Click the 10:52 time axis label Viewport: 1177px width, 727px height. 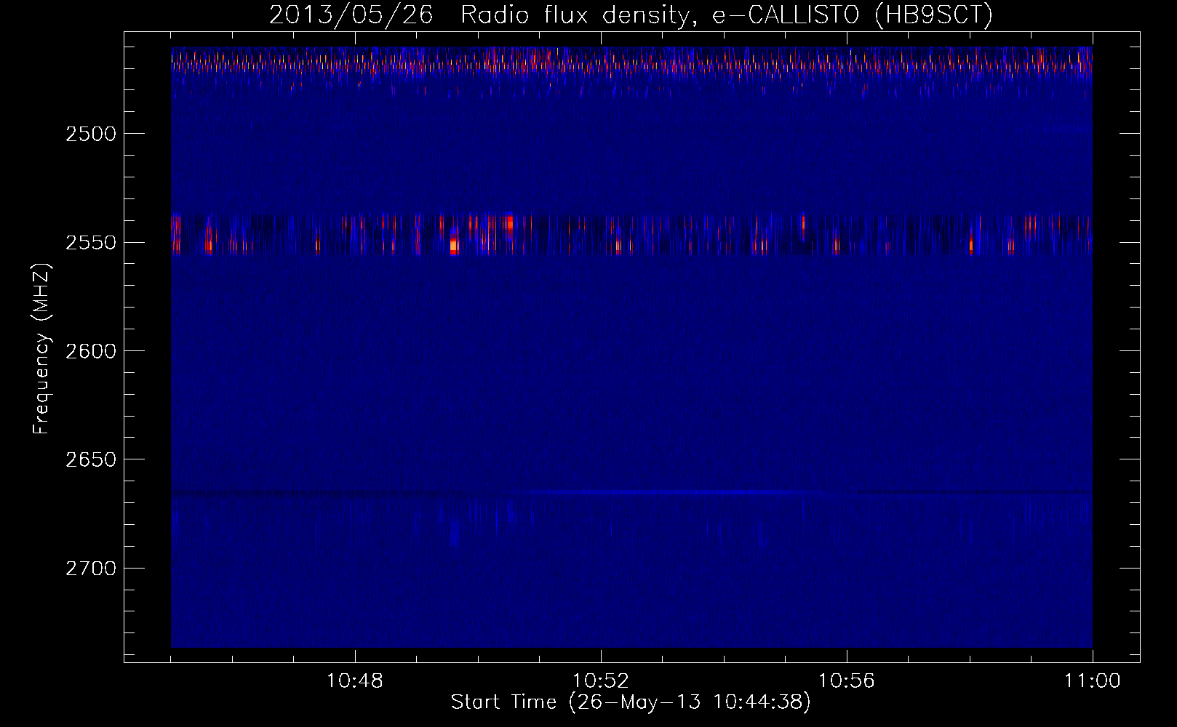point(601,681)
